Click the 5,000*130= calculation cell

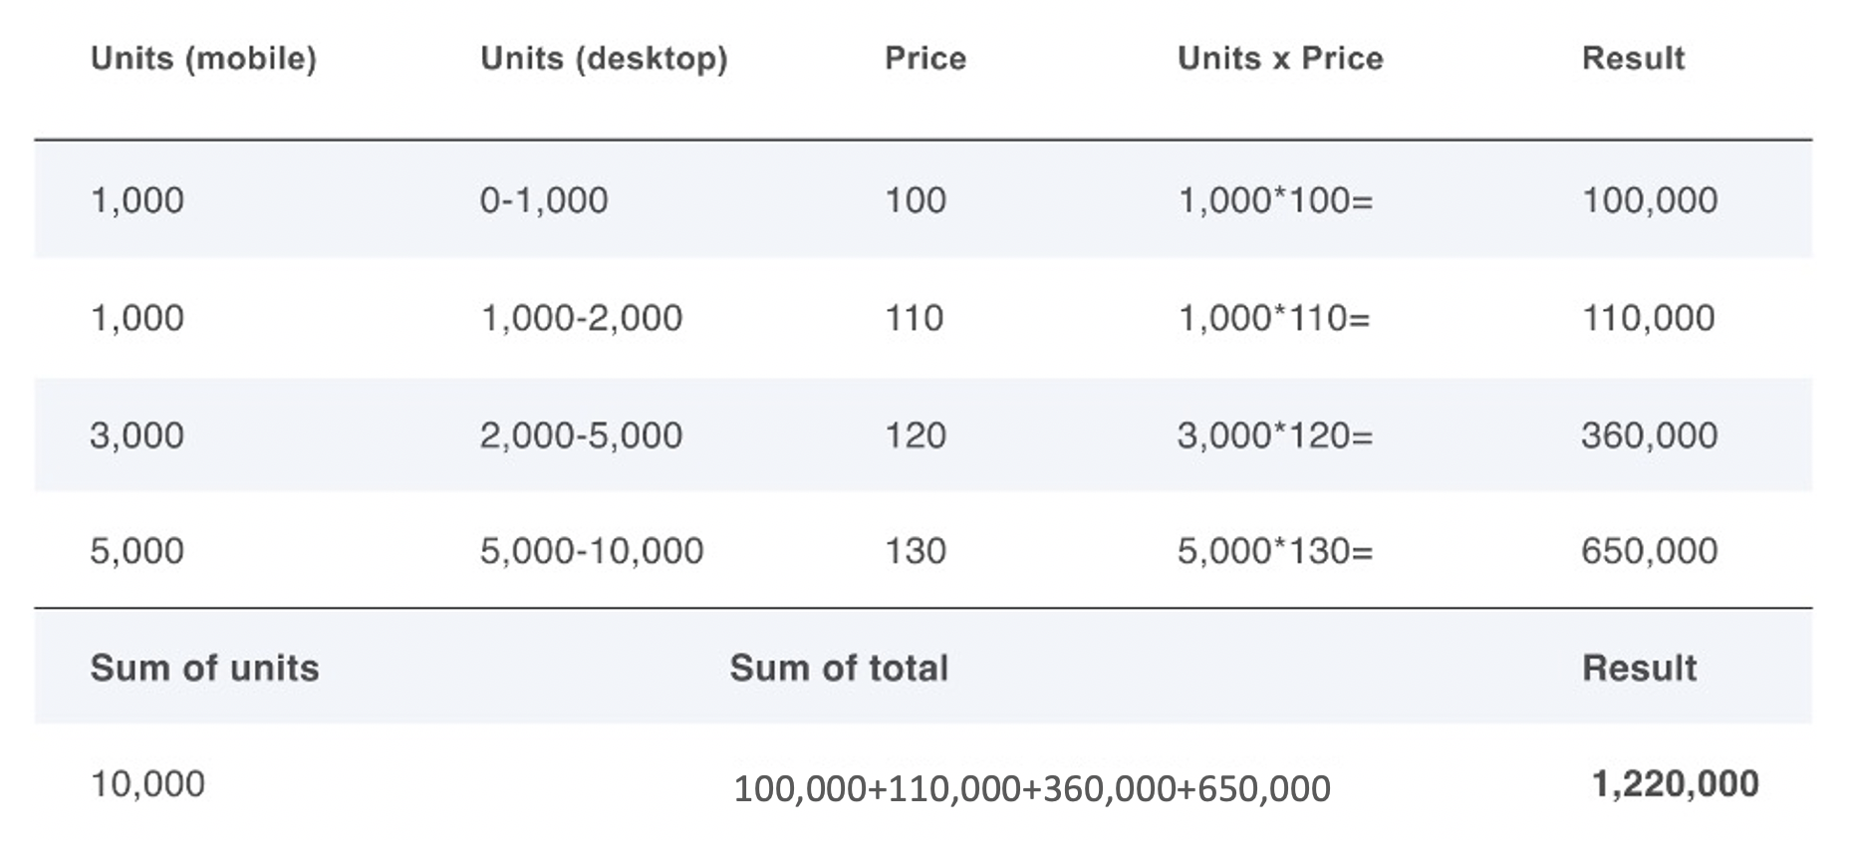point(1274,551)
